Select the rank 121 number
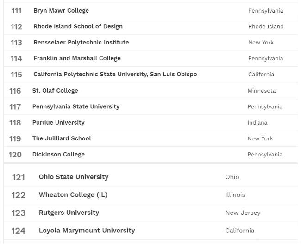The height and width of the screenshot is (244, 301). (x=18, y=177)
